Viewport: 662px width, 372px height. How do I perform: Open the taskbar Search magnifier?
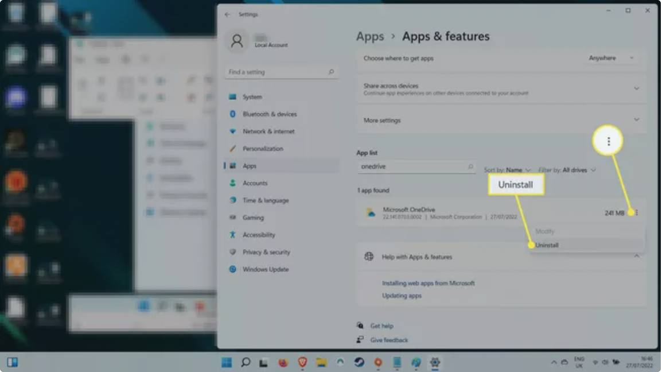pyautogui.click(x=246, y=362)
